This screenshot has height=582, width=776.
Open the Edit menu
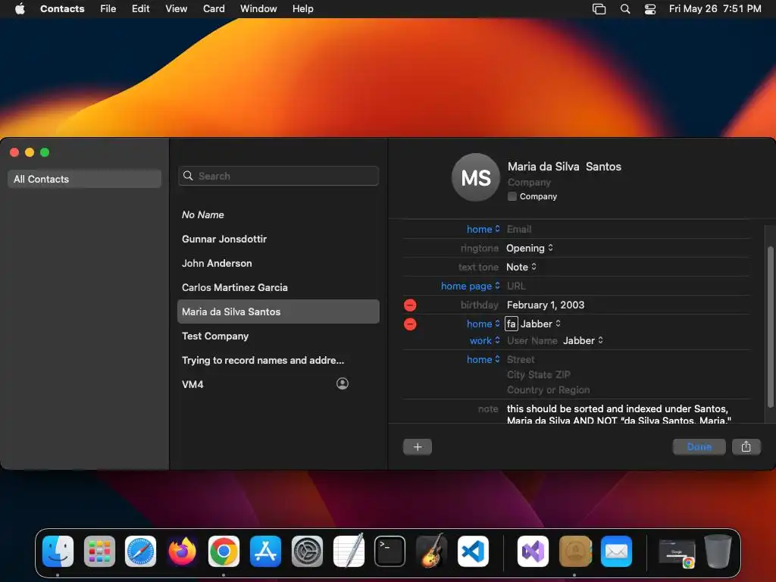point(140,9)
